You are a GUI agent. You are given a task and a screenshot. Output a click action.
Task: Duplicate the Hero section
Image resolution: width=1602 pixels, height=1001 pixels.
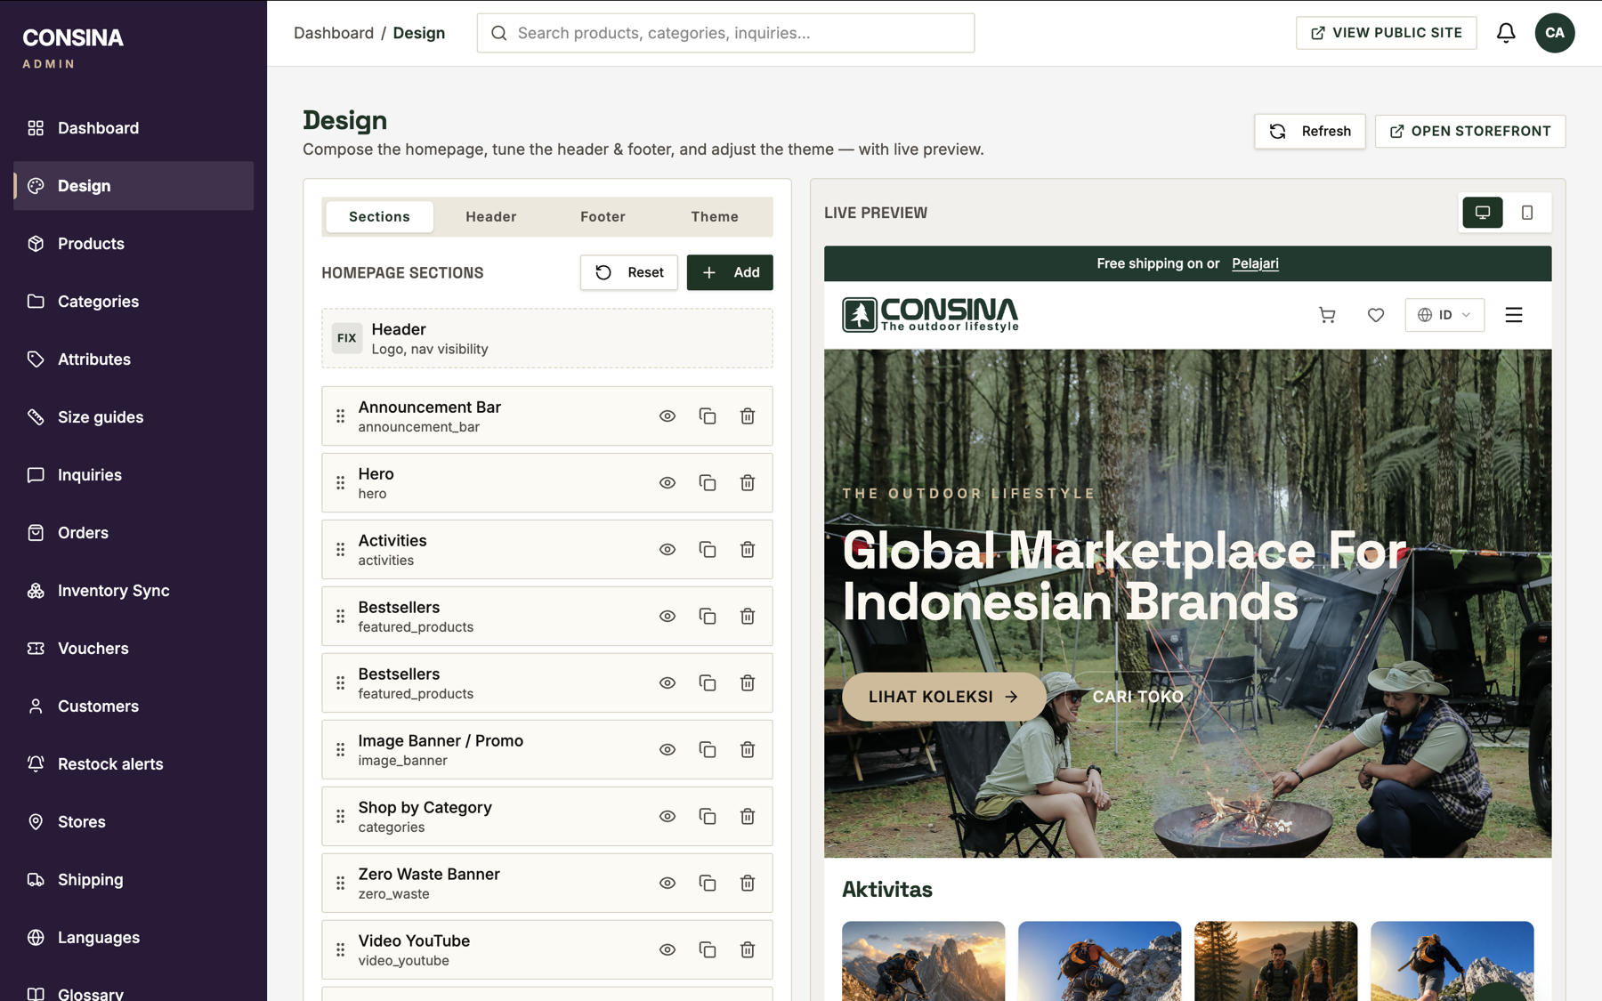pyautogui.click(x=708, y=482)
